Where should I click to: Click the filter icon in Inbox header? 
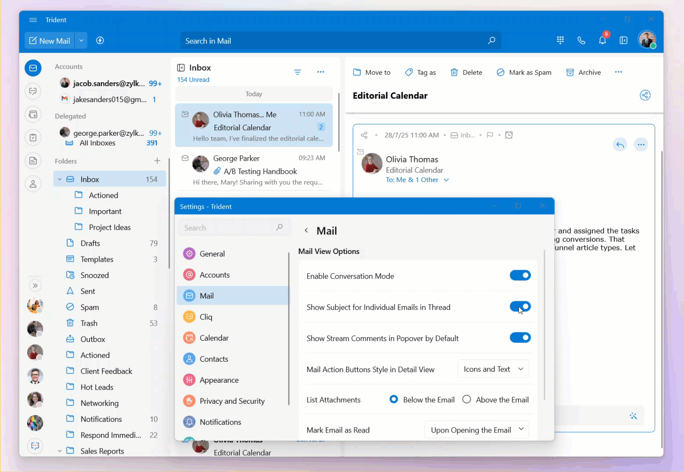pyautogui.click(x=297, y=72)
